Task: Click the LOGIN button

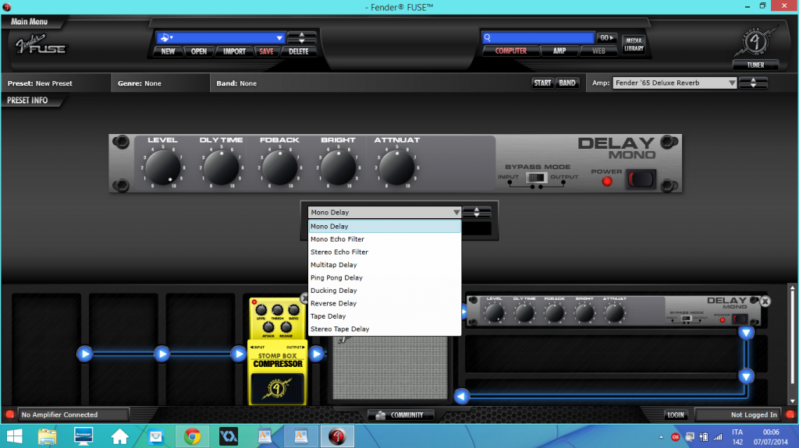Action: point(676,415)
